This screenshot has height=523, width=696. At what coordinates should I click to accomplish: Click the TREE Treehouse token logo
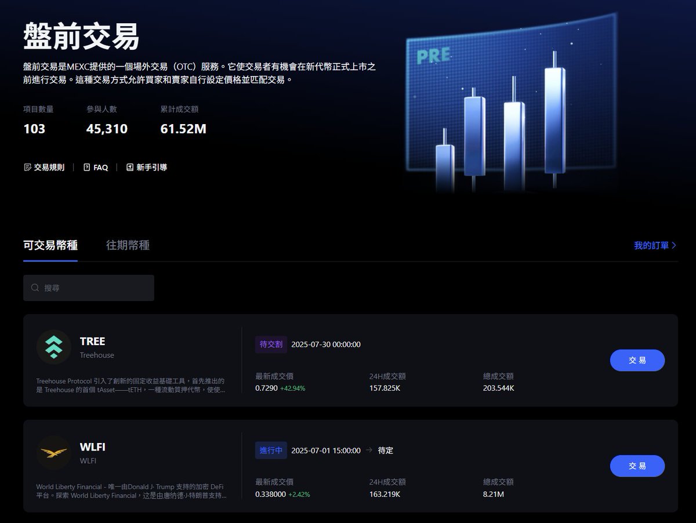(54, 347)
